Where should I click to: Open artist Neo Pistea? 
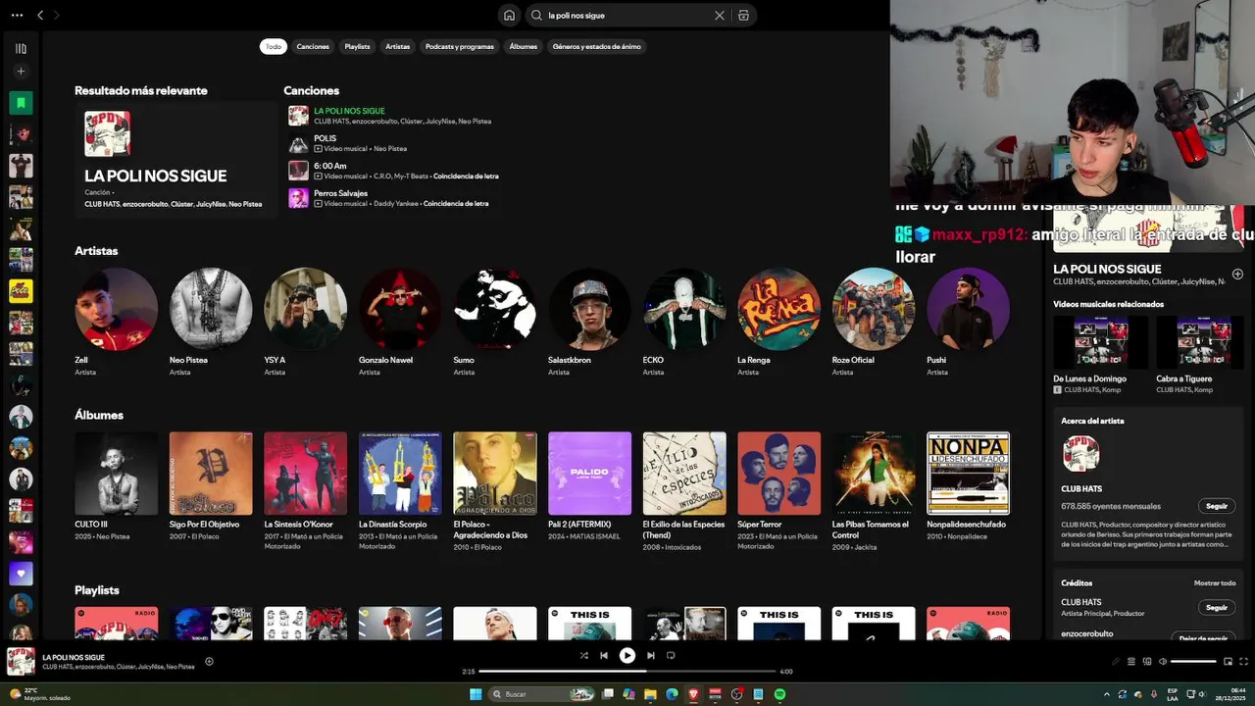point(211,322)
